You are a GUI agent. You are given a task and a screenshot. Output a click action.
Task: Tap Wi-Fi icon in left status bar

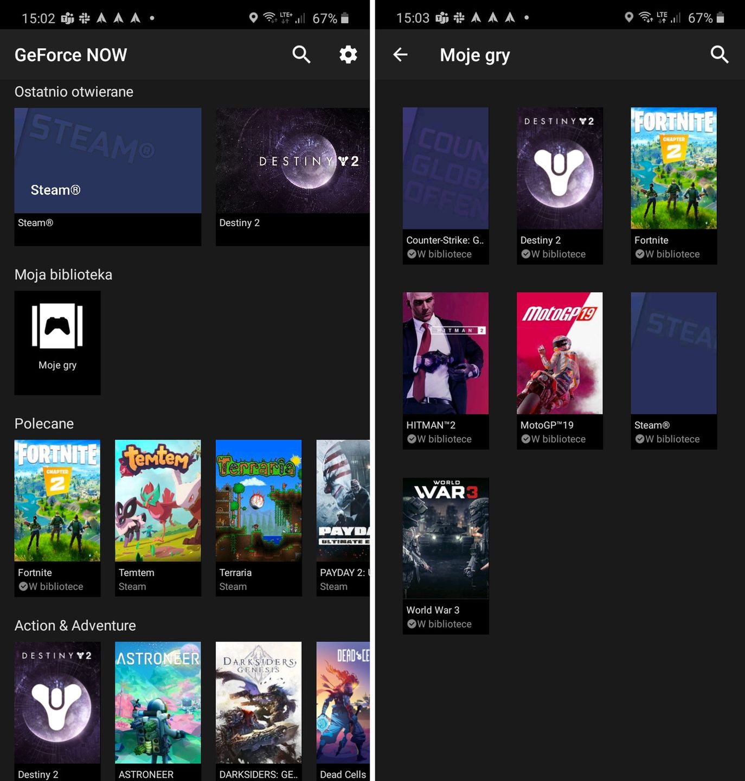[x=269, y=17]
